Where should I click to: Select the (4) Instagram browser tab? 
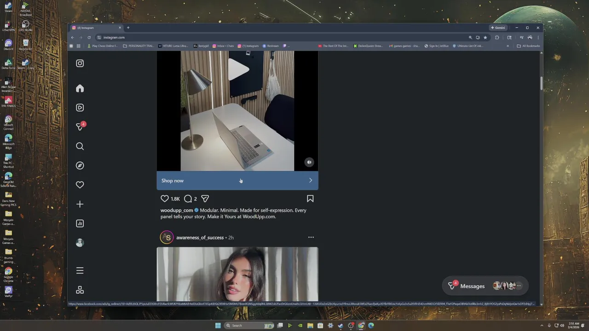(97, 28)
